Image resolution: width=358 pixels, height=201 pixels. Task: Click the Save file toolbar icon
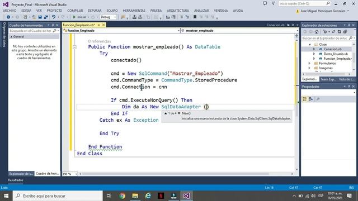coord(40,17)
